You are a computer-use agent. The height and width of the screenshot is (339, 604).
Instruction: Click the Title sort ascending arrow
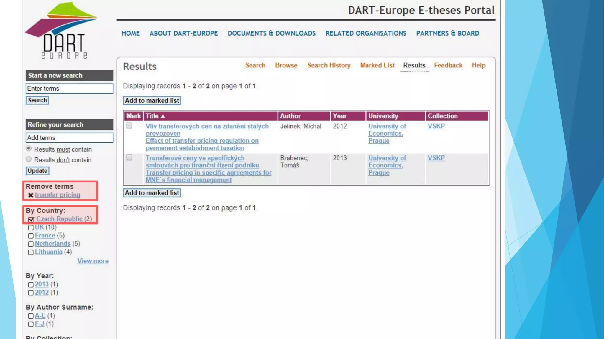click(x=163, y=116)
